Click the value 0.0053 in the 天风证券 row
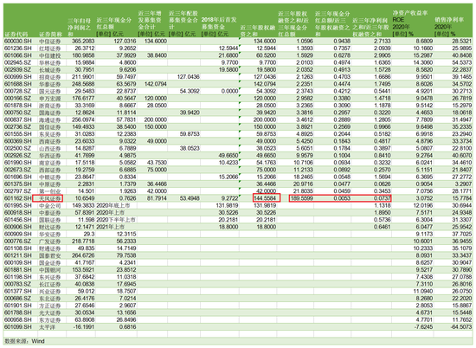The height and width of the screenshot is (348, 476). point(342,198)
